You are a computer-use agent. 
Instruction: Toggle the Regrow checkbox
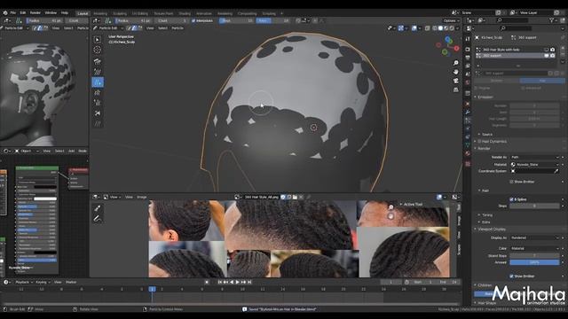coord(477,88)
